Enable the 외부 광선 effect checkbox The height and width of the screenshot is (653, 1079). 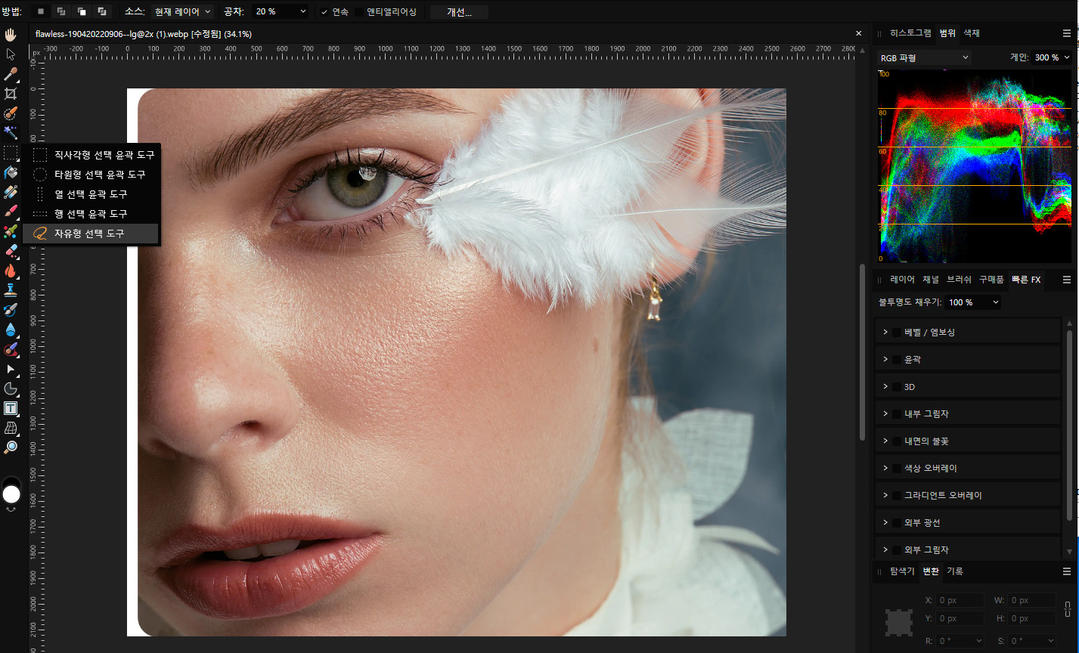click(x=897, y=523)
